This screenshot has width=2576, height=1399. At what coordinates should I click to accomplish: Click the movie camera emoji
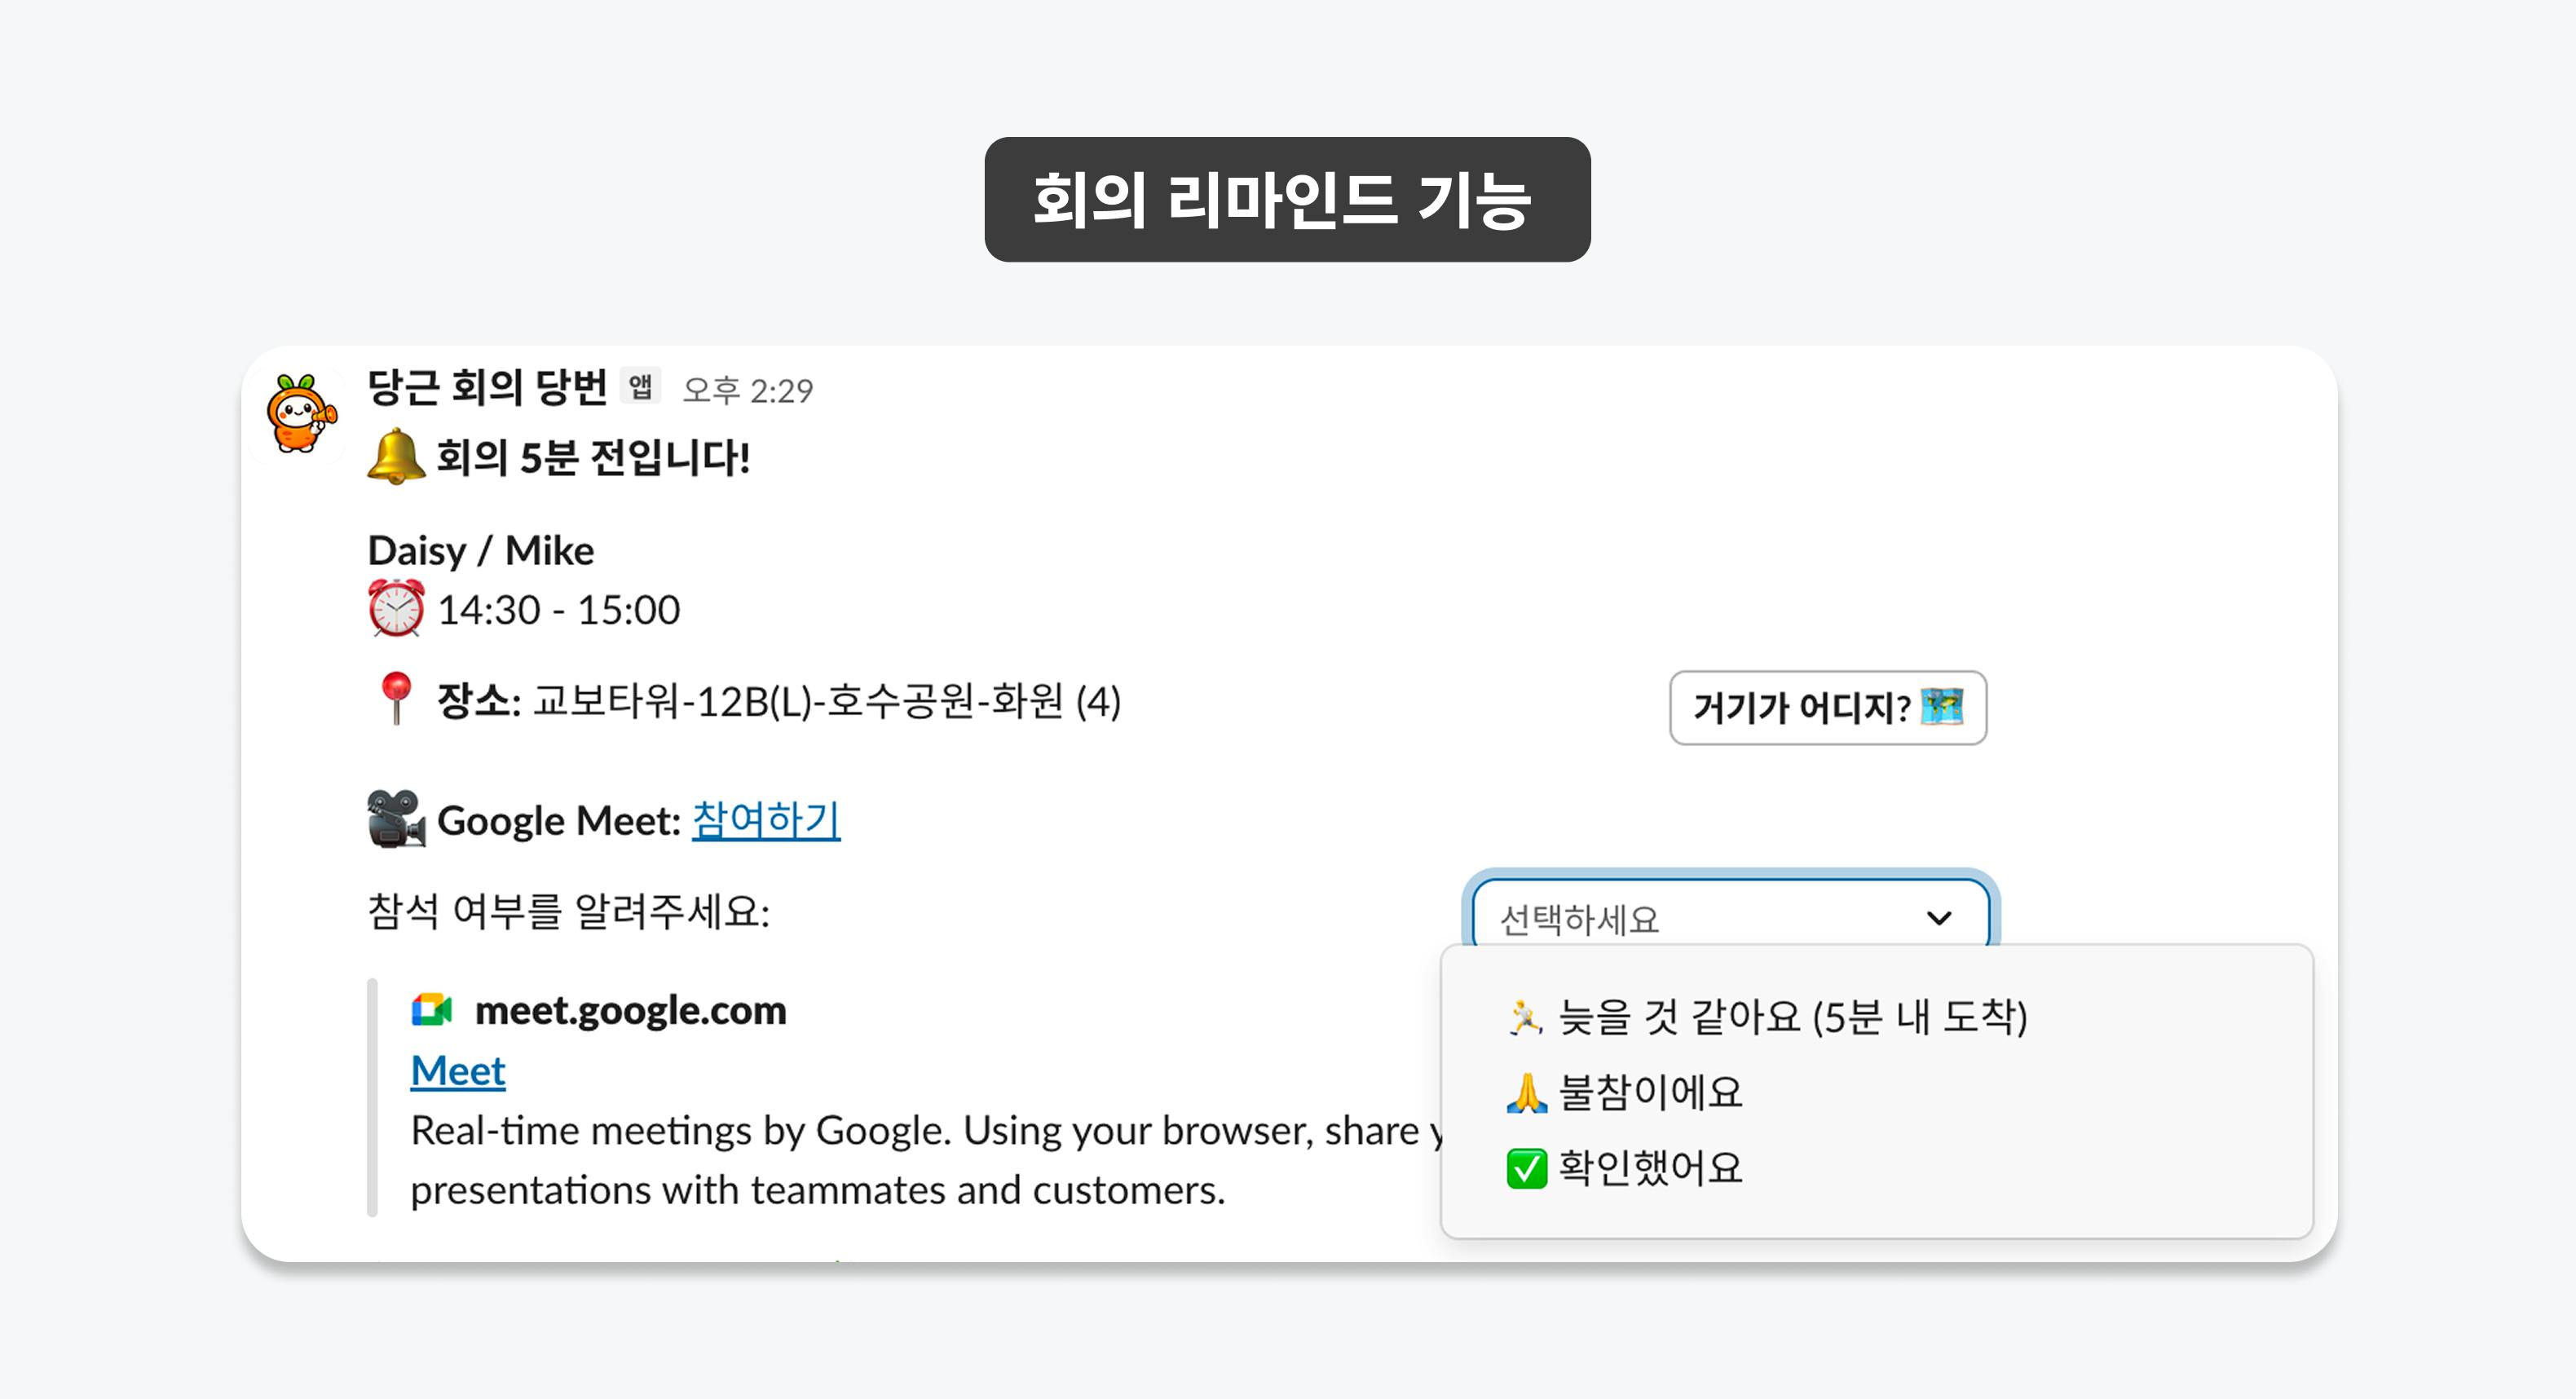pos(396,819)
